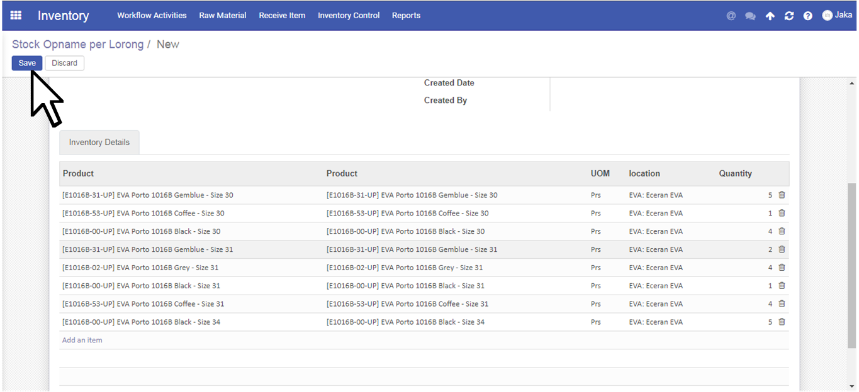Select the Inventory Details tab
859x392 pixels.
point(99,143)
